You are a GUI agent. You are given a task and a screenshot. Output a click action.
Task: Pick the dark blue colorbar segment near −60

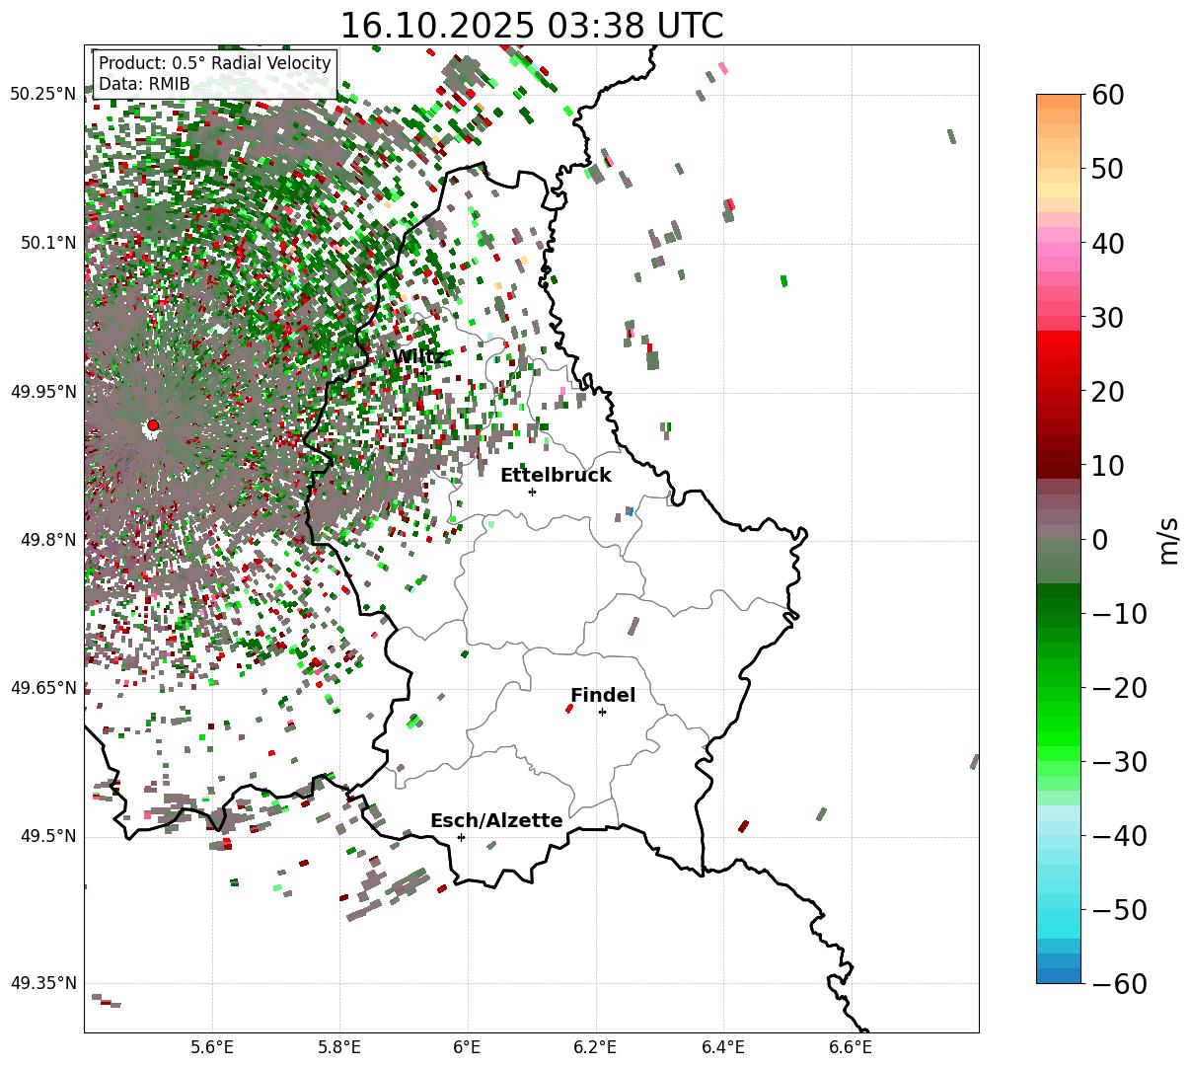(x=1059, y=975)
